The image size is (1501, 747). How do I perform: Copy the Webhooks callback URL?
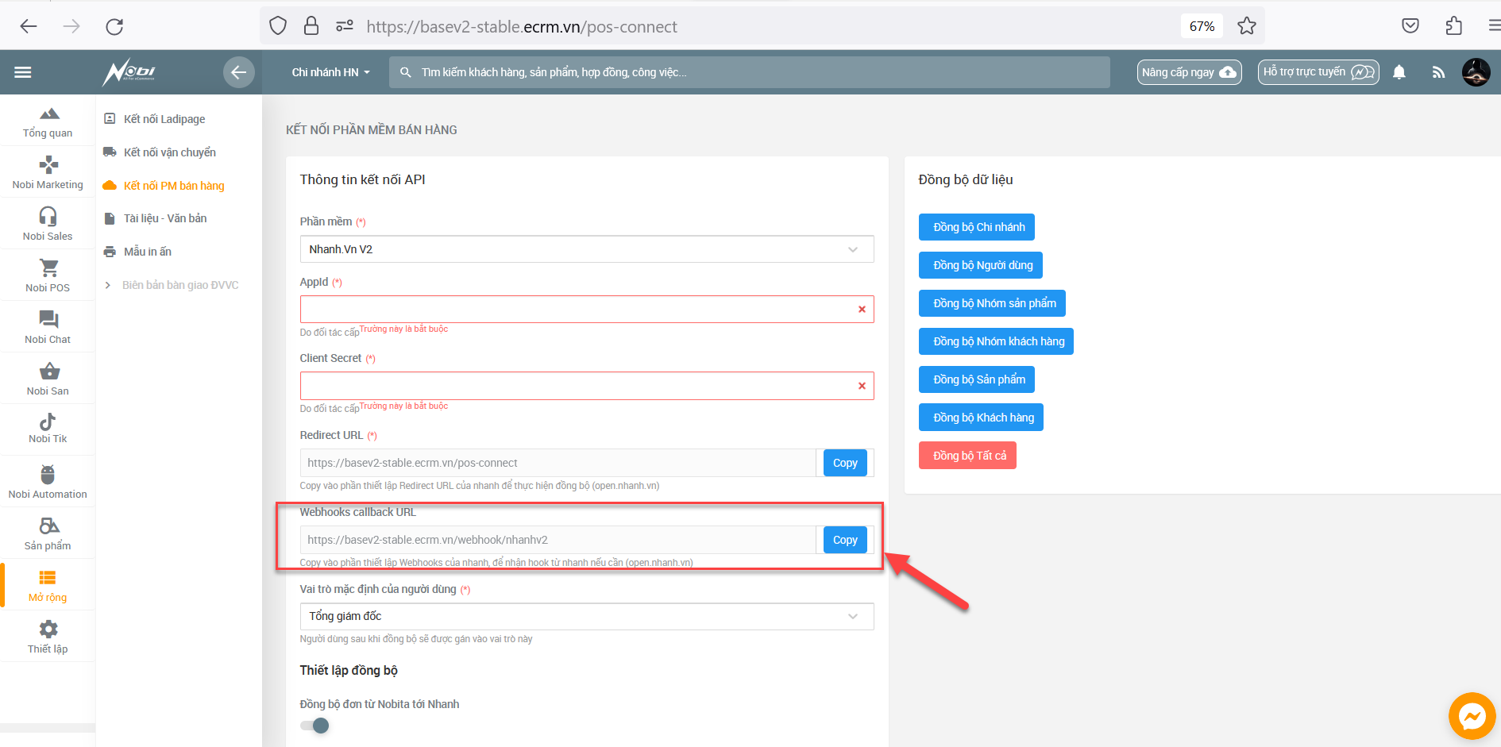pos(844,540)
